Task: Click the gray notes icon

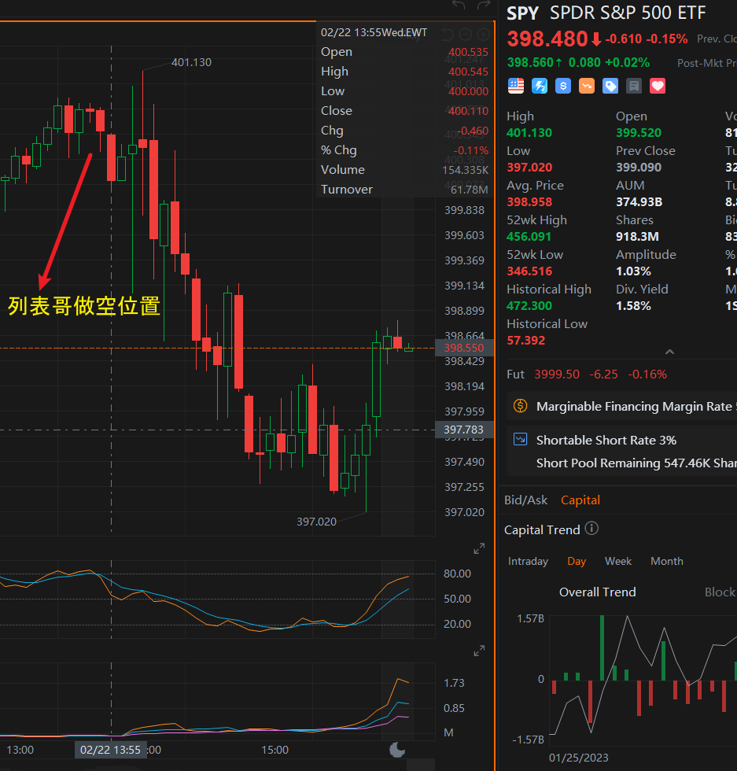Action: tap(634, 86)
